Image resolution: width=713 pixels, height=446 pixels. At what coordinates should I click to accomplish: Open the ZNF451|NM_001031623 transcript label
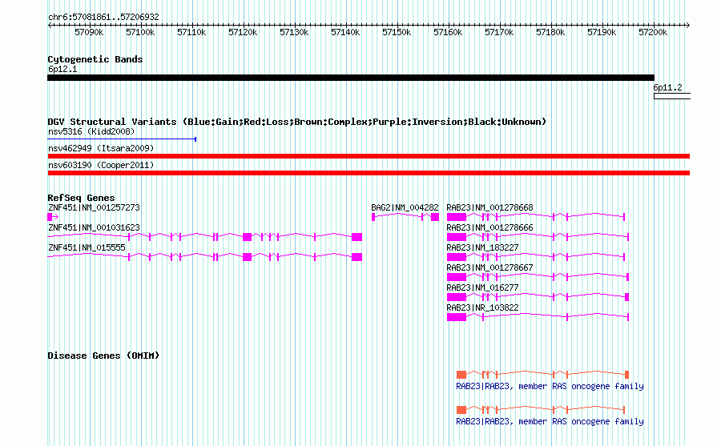(x=94, y=227)
